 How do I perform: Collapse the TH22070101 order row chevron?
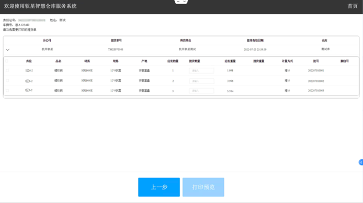coord(8,50)
